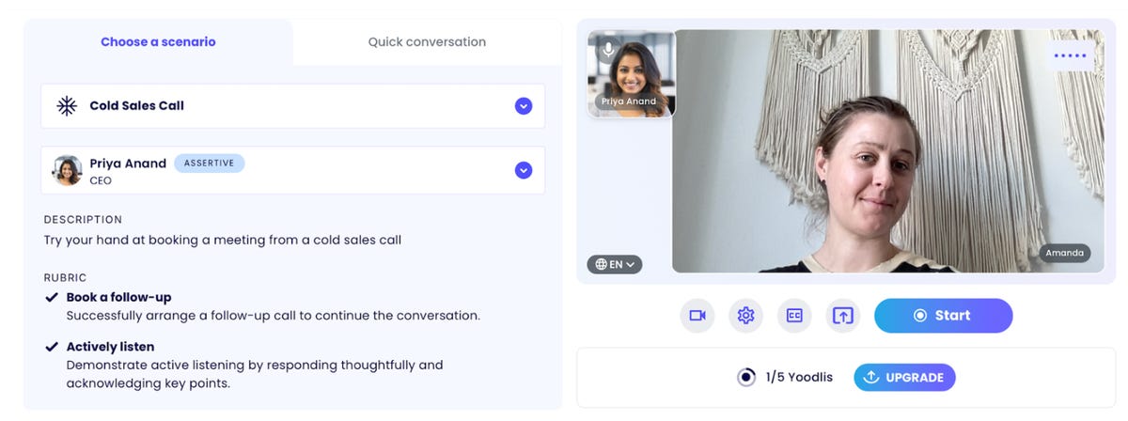Switch to the Choose a scenario tab

click(x=158, y=42)
